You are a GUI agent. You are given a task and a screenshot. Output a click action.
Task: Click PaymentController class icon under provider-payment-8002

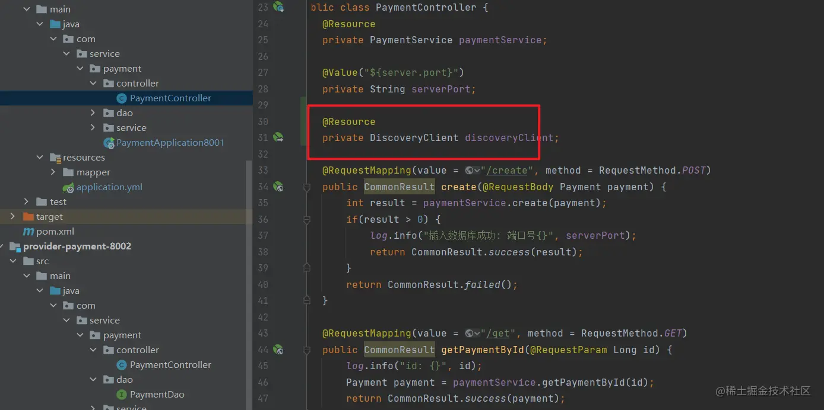coord(122,365)
